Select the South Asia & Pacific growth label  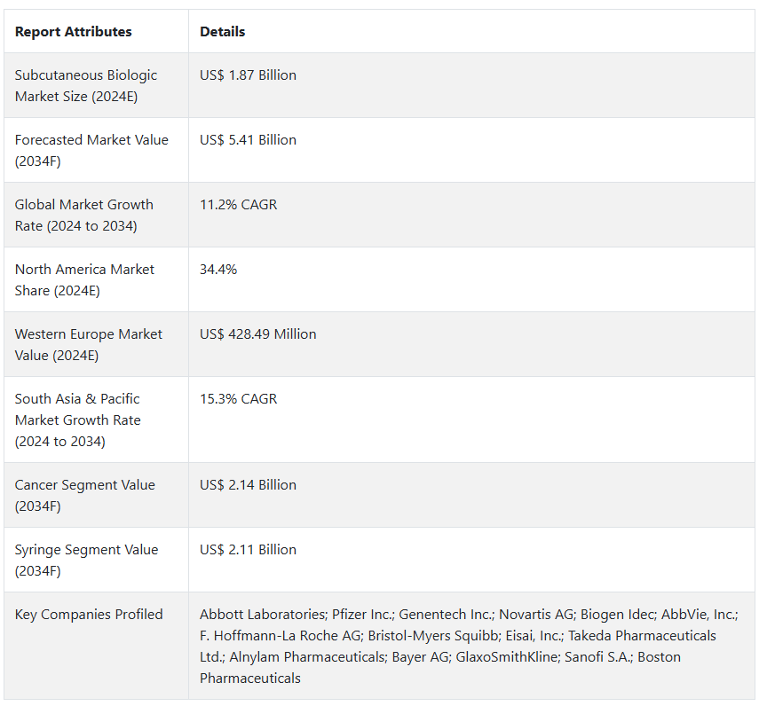78,420
